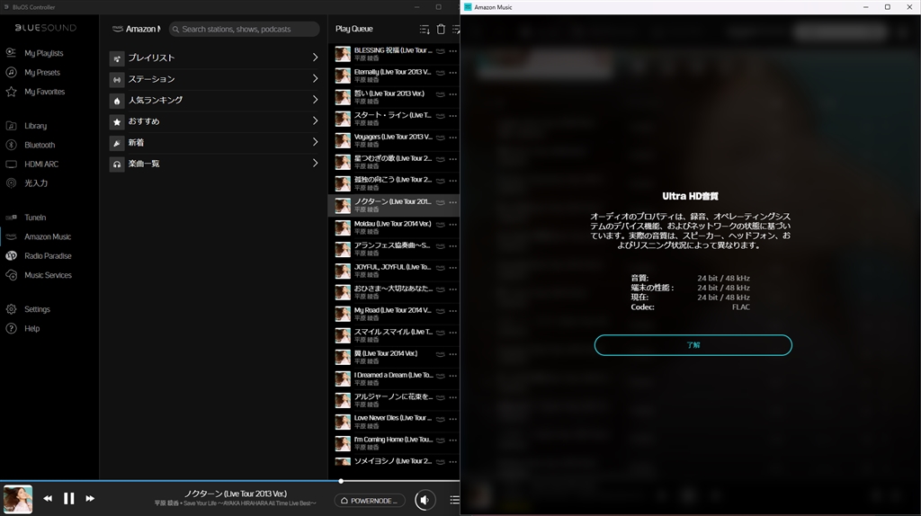Open the POWERNODE player selector

point(370,500)
